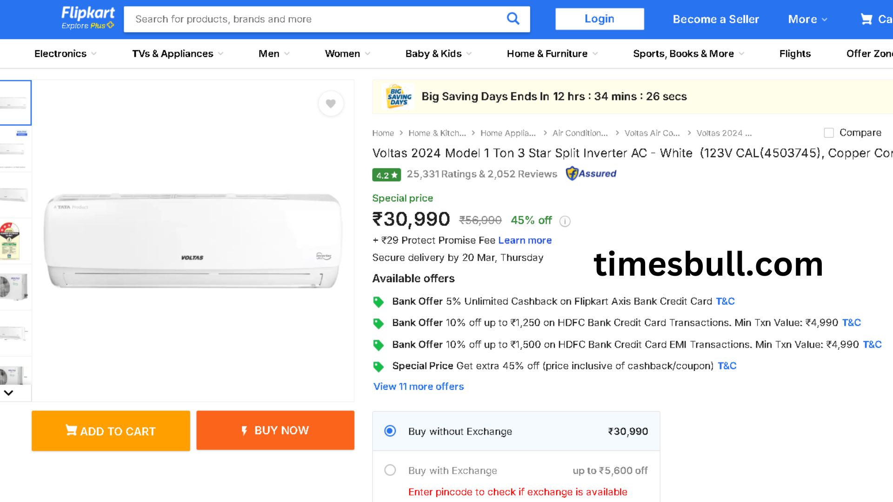Click Become a Seller

coord(716,20)
